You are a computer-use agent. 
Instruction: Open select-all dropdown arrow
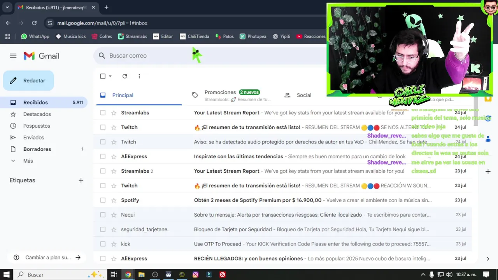(110, 76)
